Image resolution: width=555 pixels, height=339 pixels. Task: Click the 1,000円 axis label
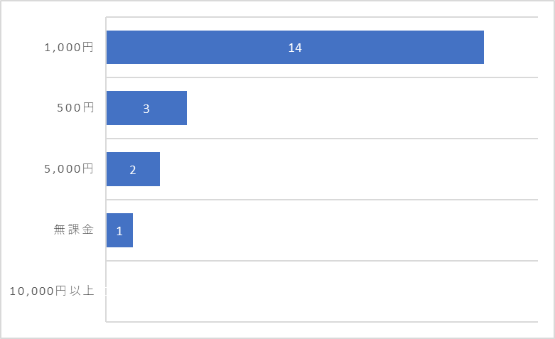[69, 47]
